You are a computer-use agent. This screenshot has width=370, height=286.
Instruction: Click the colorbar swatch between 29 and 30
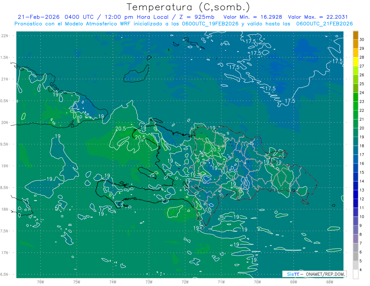pyautogui.click(x=356, y=44)
